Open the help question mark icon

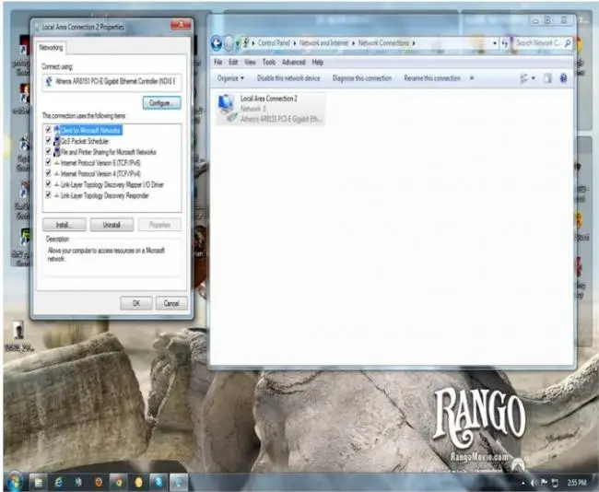point(563,78)
